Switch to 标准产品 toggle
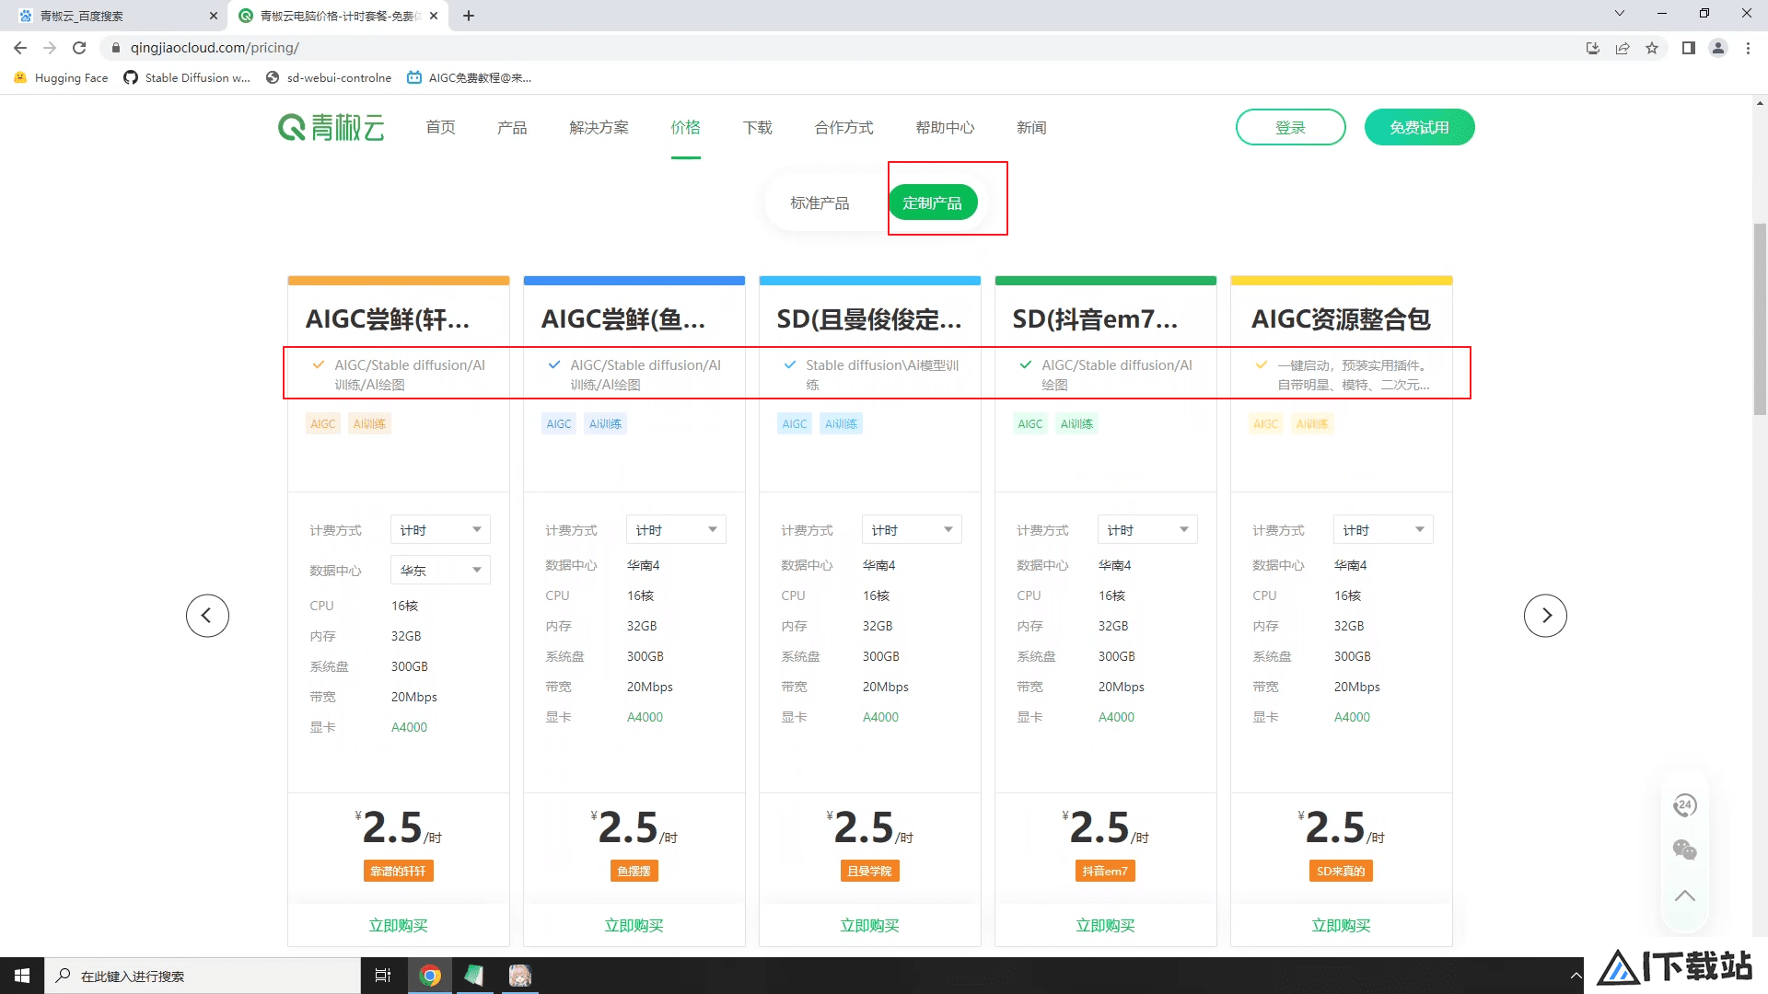Image resolution: width=1768 pixels, height=994 pixels. [x=820, y=202]
